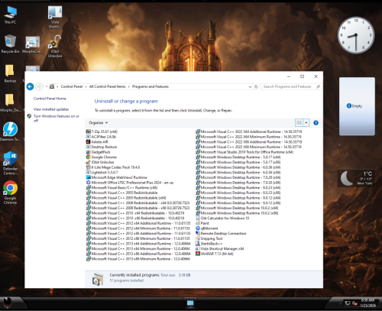Select the 7-Zip 25.01 (x64) icon
The width and height of the screenshot is (382, 311).
89,131
